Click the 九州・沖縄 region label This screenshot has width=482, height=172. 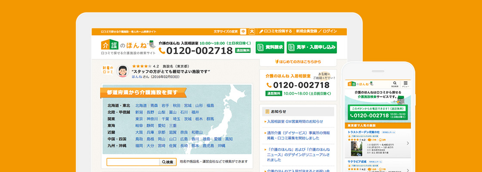tap(117, 146)
